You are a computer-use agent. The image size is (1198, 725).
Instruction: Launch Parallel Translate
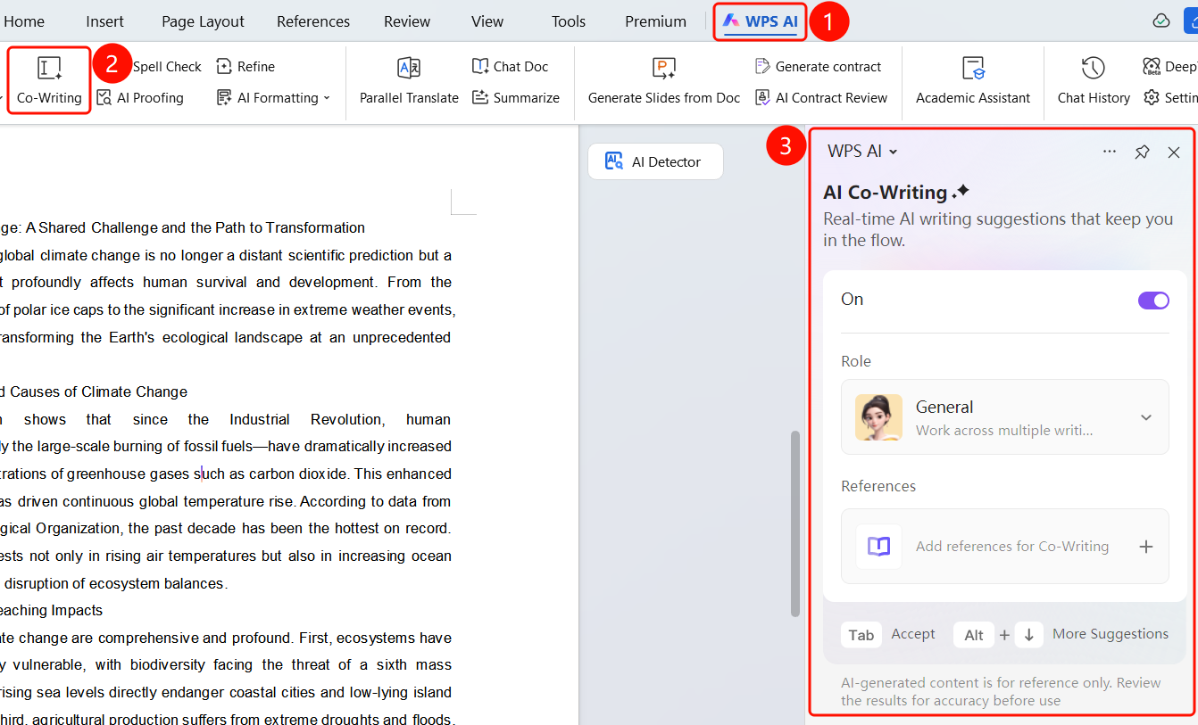click(409, 80)
